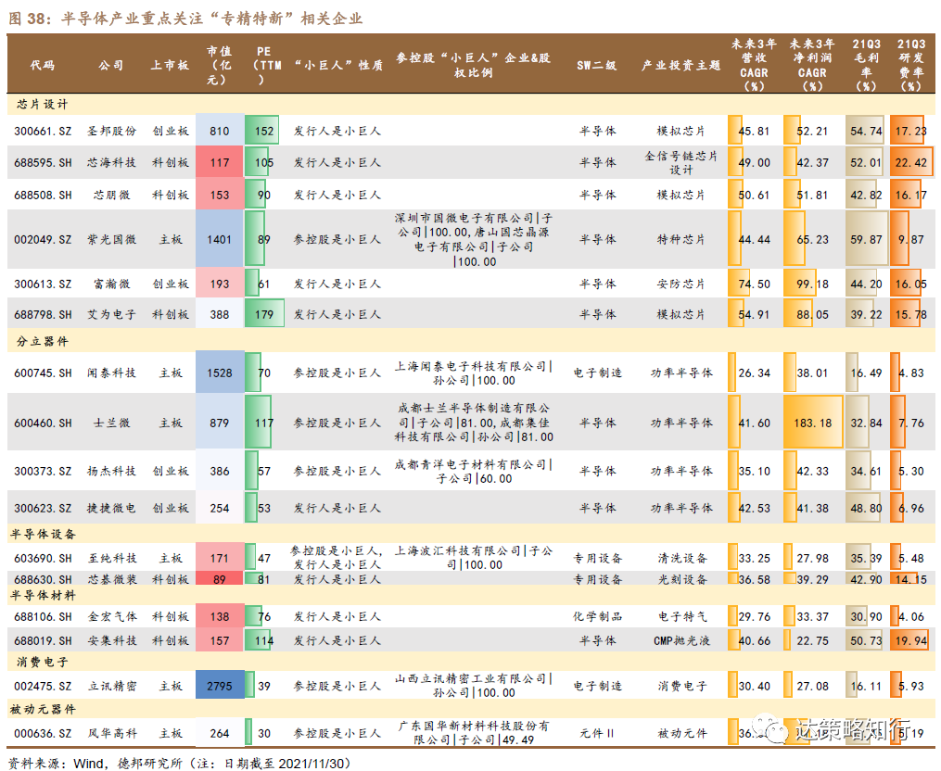Image resolution: width=941 pixels, height=771 pixels.
Task: Click market cap cell 2795
Action: click(220, 685)
